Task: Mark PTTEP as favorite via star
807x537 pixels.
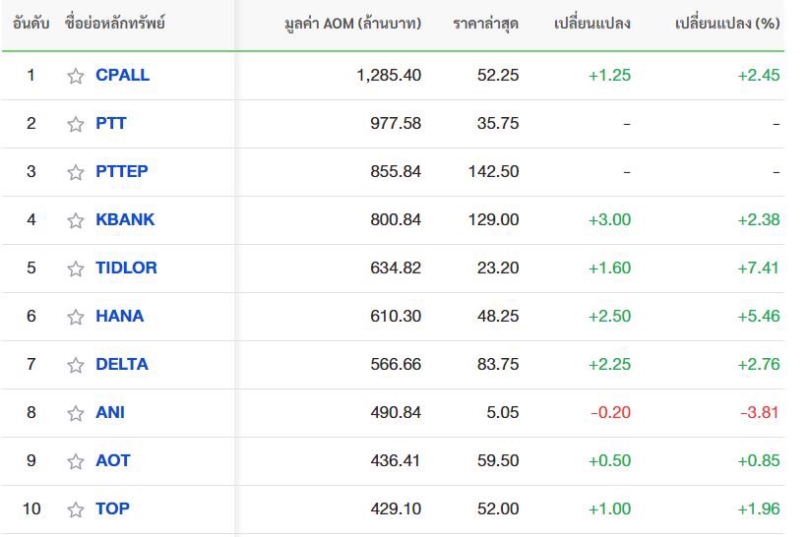Action: (x=76, y=172)
